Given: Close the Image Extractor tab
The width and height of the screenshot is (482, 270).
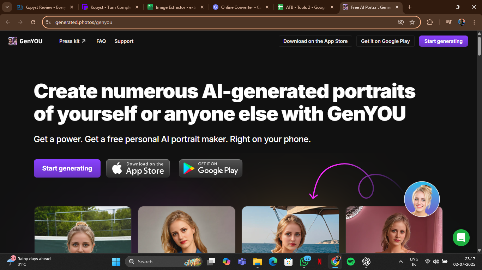Looking at the screenshot, I should pos(202,7).
